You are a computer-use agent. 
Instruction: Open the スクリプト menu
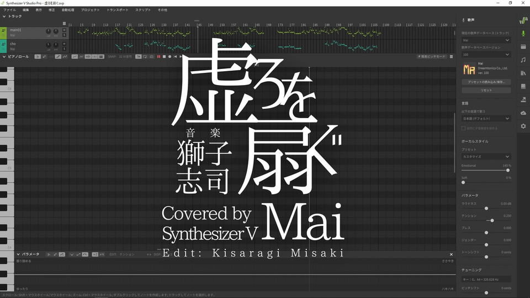point(143,10)
